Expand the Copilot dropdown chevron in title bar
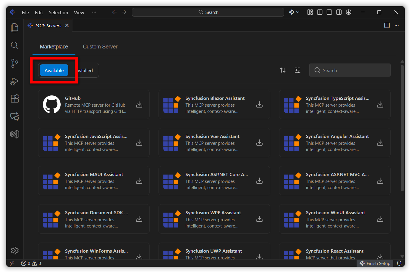This screenshot has height=273, width=411. pyautogui.click(x=298, y=12)
